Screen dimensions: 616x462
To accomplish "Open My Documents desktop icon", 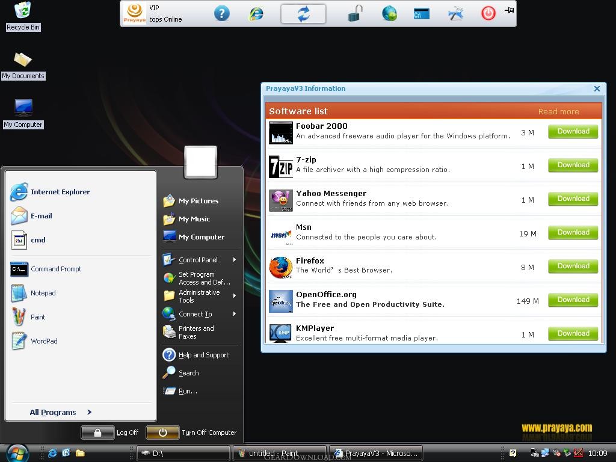I will pos(23,66).
